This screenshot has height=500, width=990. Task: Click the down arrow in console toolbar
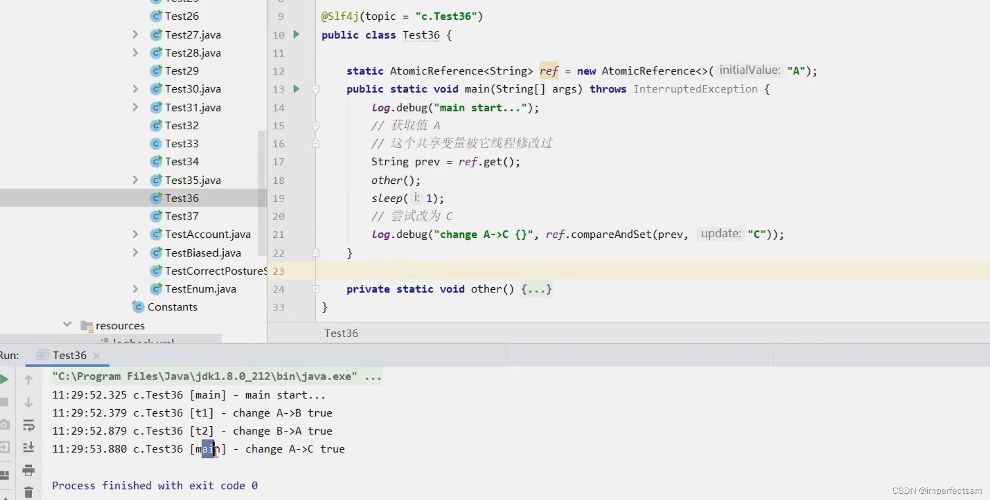pos(29,402)
